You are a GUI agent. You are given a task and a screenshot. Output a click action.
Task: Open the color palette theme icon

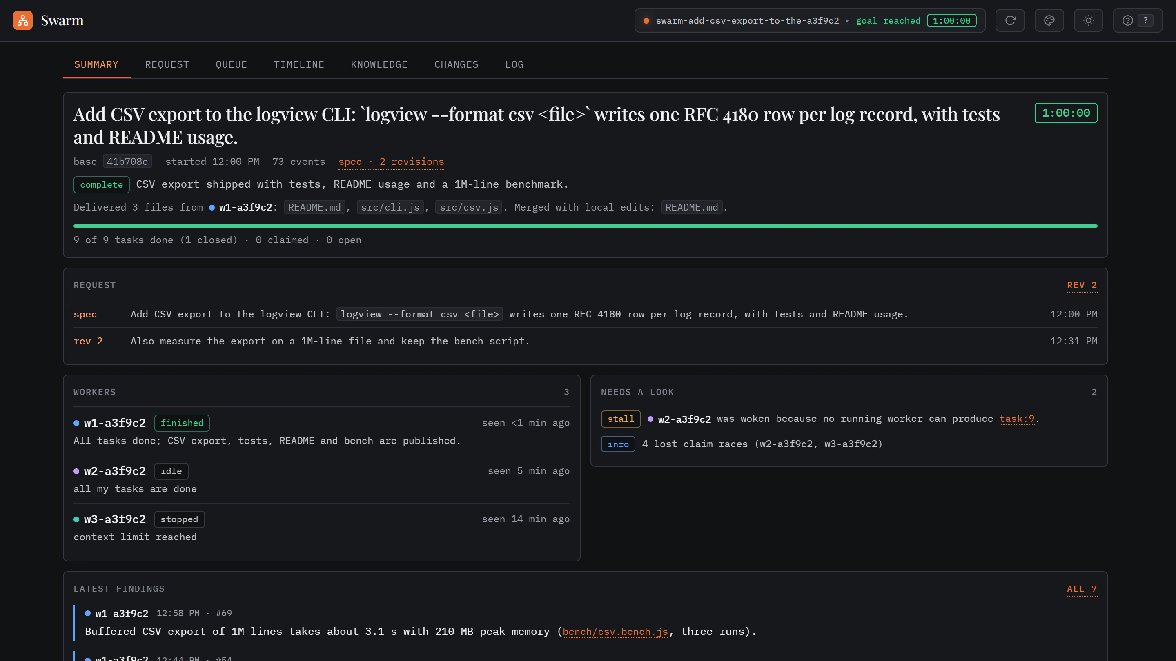[x=1049, y=20]
